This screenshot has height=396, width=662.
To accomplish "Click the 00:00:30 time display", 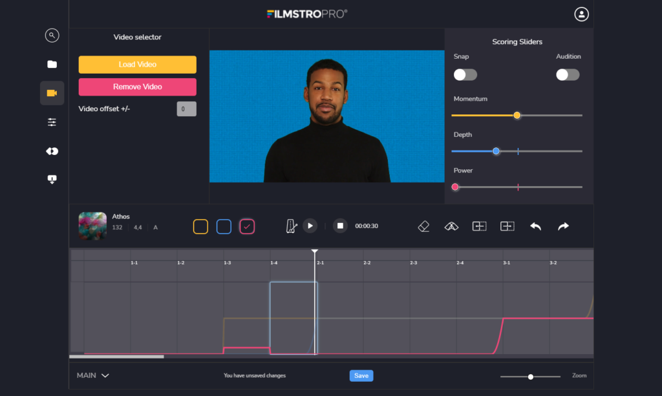I will [367, 226].
